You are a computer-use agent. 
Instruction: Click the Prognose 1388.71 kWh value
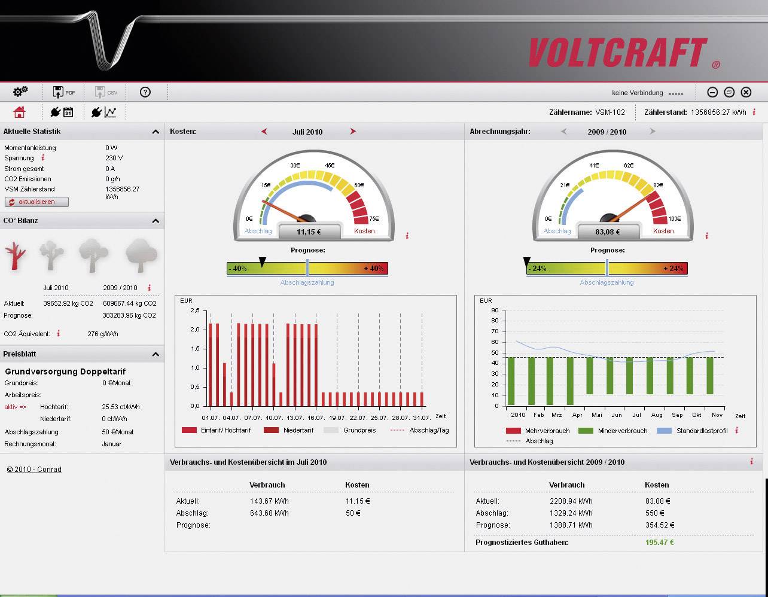(571, 525)
